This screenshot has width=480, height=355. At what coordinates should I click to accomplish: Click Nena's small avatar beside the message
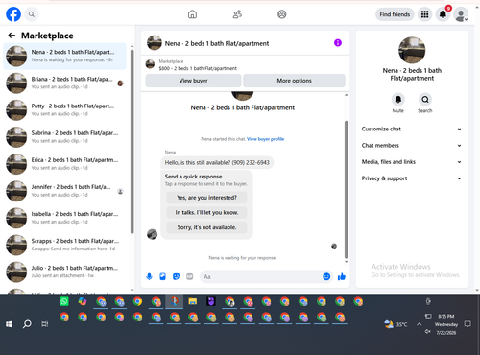[152, 234]
